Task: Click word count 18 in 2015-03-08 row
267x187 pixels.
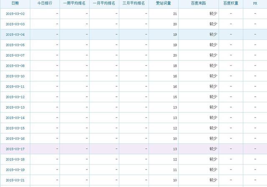Action: (x=175, y=66)
